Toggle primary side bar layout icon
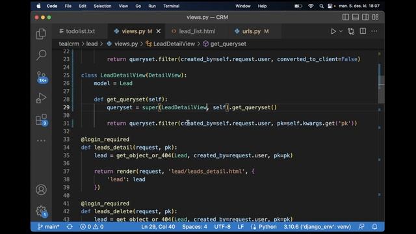This screenshot has height=234, width=416. point(346,18)
